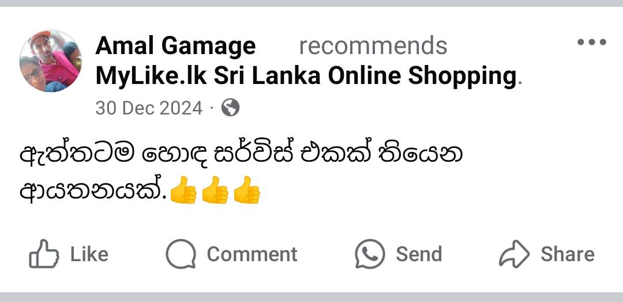Open the 30 Dec 2024 post timestamp
This screenshot has height=302, width=623.
pyautogui.click(x=149, y=108)
